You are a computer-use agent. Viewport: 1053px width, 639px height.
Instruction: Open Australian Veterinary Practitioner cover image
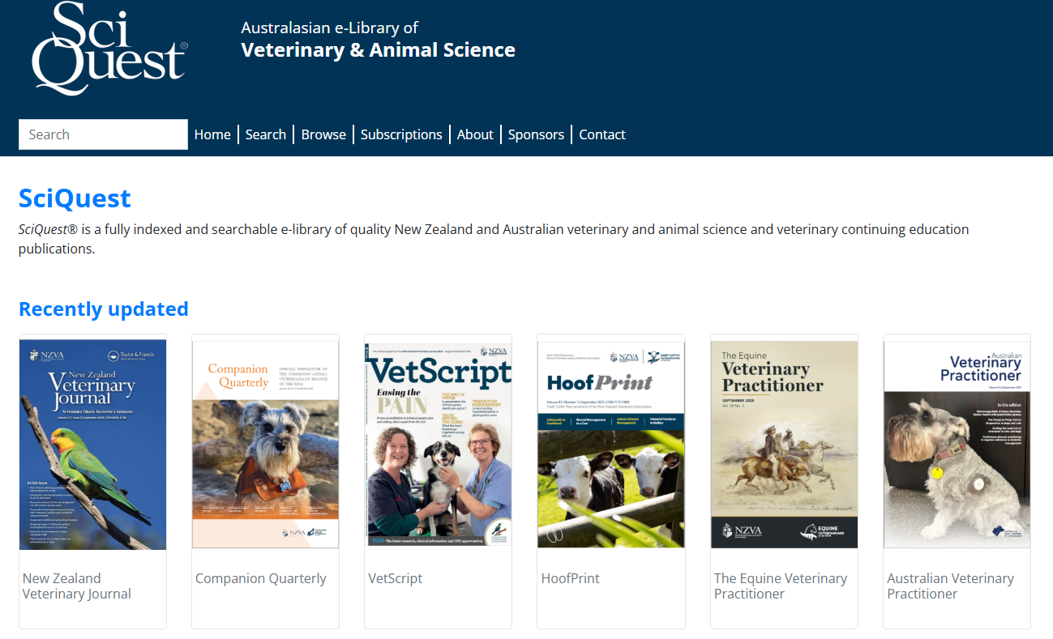pos(957,444)
